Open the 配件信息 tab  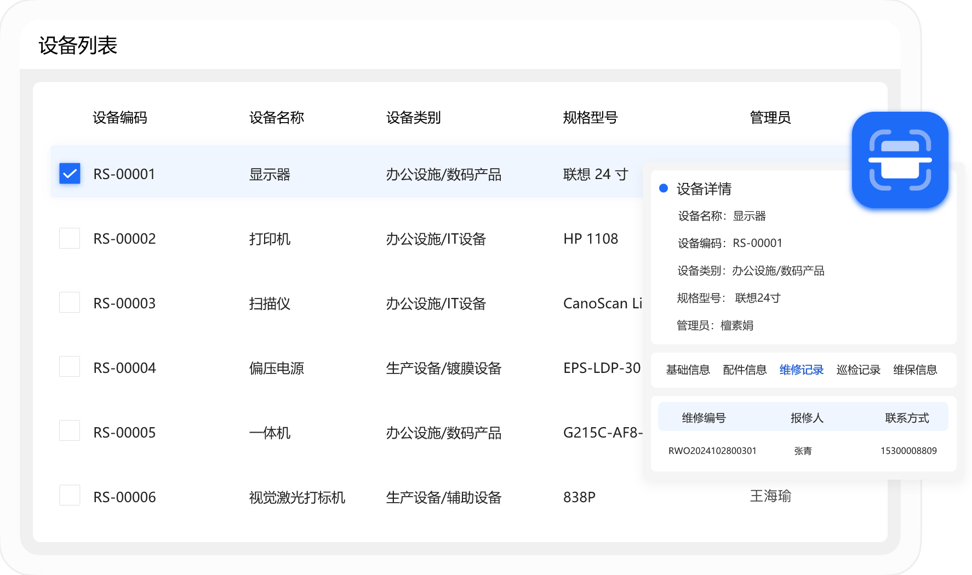pyautogui.click(x=745, y=370)
